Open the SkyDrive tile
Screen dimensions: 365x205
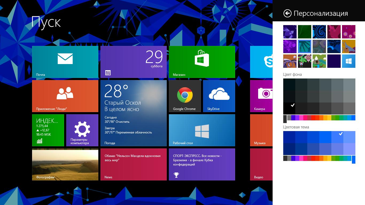coord(219,96)
